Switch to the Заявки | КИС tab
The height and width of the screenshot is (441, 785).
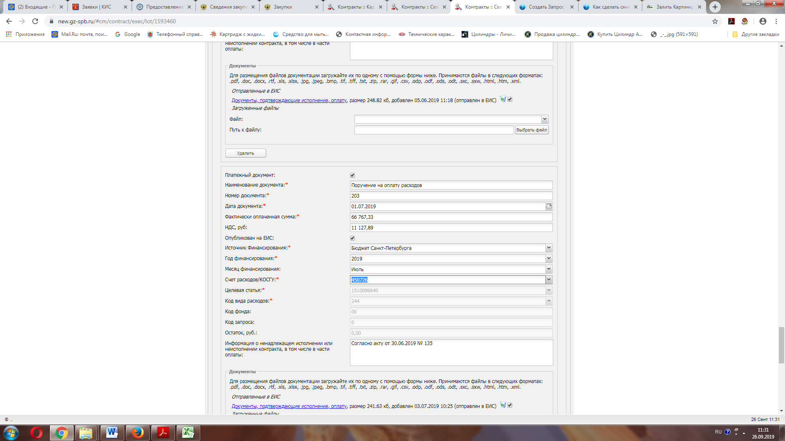coord(96,7)
